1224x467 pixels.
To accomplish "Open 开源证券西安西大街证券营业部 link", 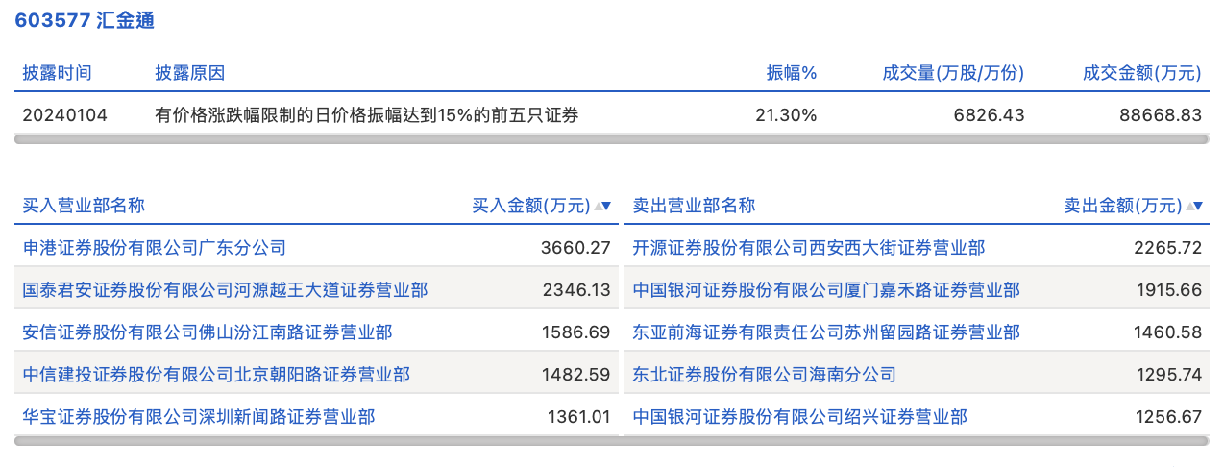I will click(x=809, y=248).
